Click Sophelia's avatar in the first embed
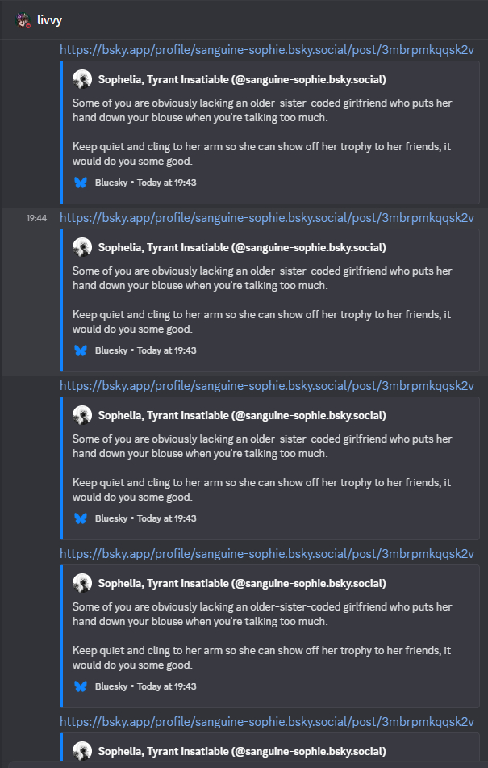The width and height of the screenshot is (488, 768). (81, 79)
